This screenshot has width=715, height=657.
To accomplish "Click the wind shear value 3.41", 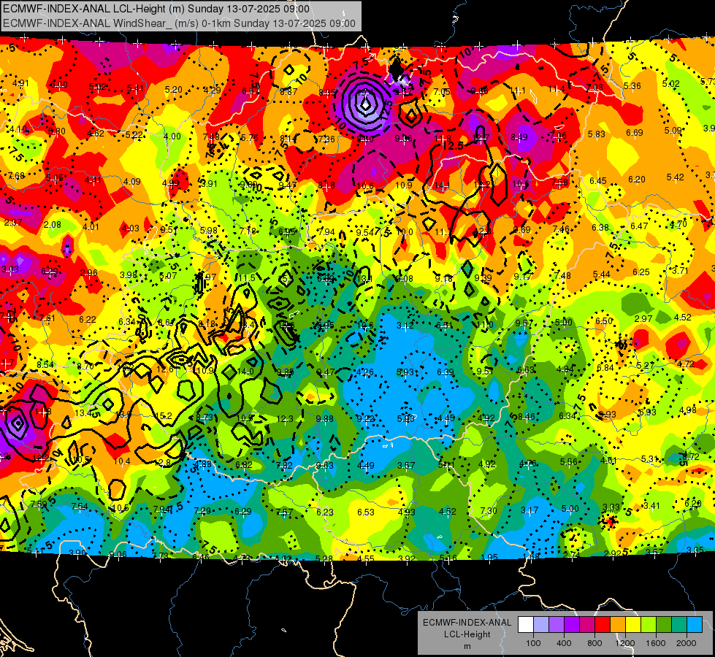I will (x=651, y=505).
